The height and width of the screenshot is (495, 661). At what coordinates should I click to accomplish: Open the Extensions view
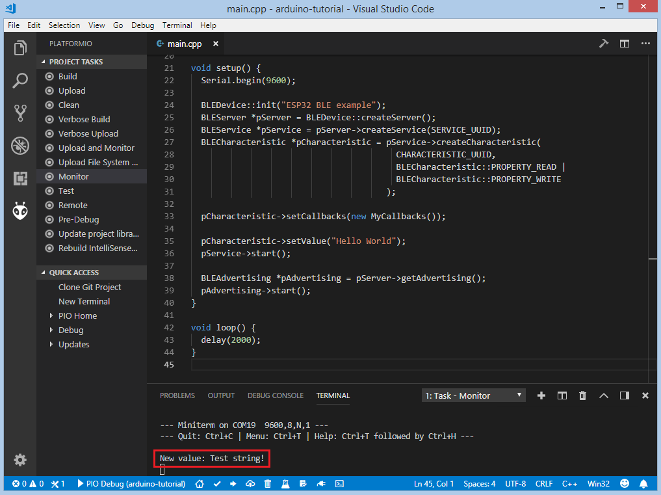tap(20, 178)
